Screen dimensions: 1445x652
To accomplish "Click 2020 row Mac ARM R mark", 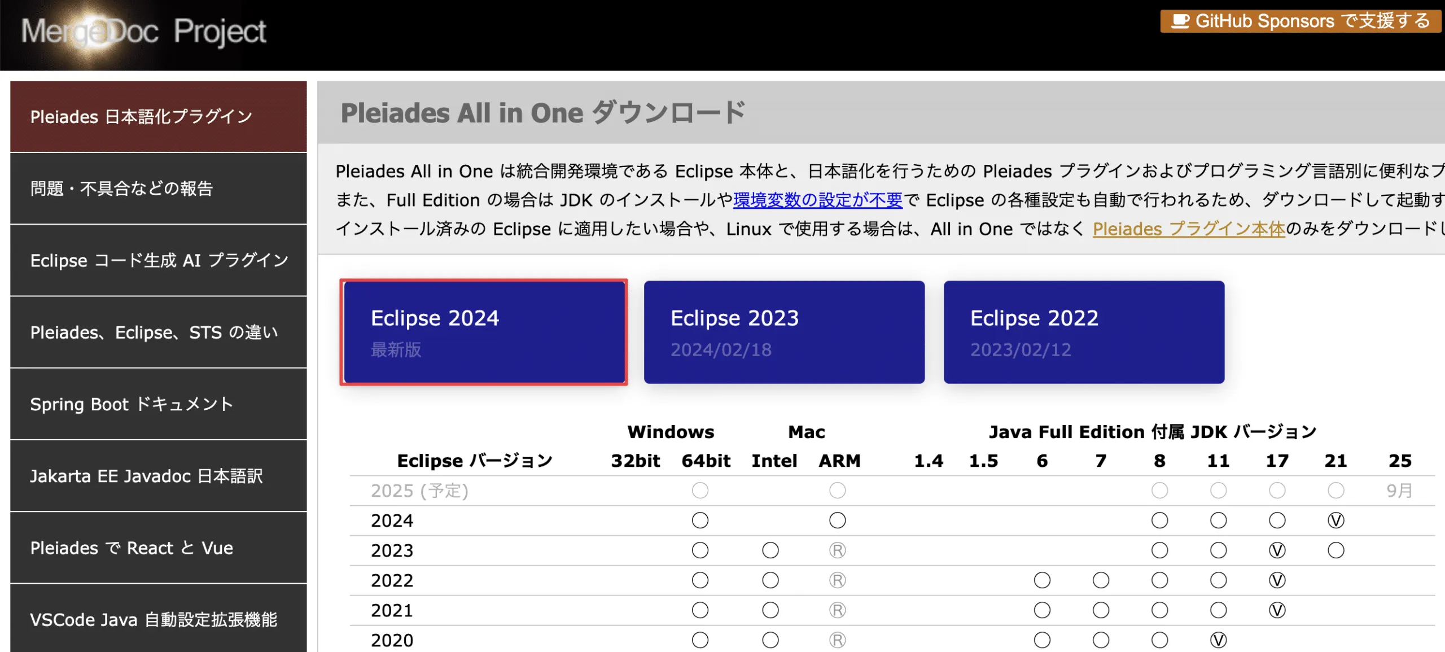I will [838, 640].
